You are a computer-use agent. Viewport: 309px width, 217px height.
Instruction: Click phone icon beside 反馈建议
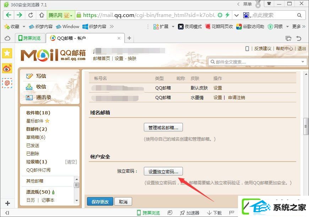pos(247,49)
